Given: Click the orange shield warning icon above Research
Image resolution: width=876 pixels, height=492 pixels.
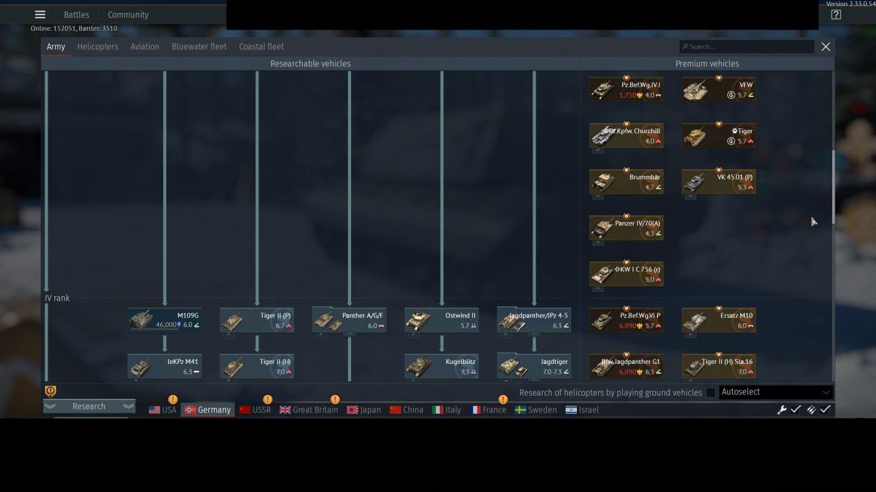Looking at the screenshot, I should [51, 391].
